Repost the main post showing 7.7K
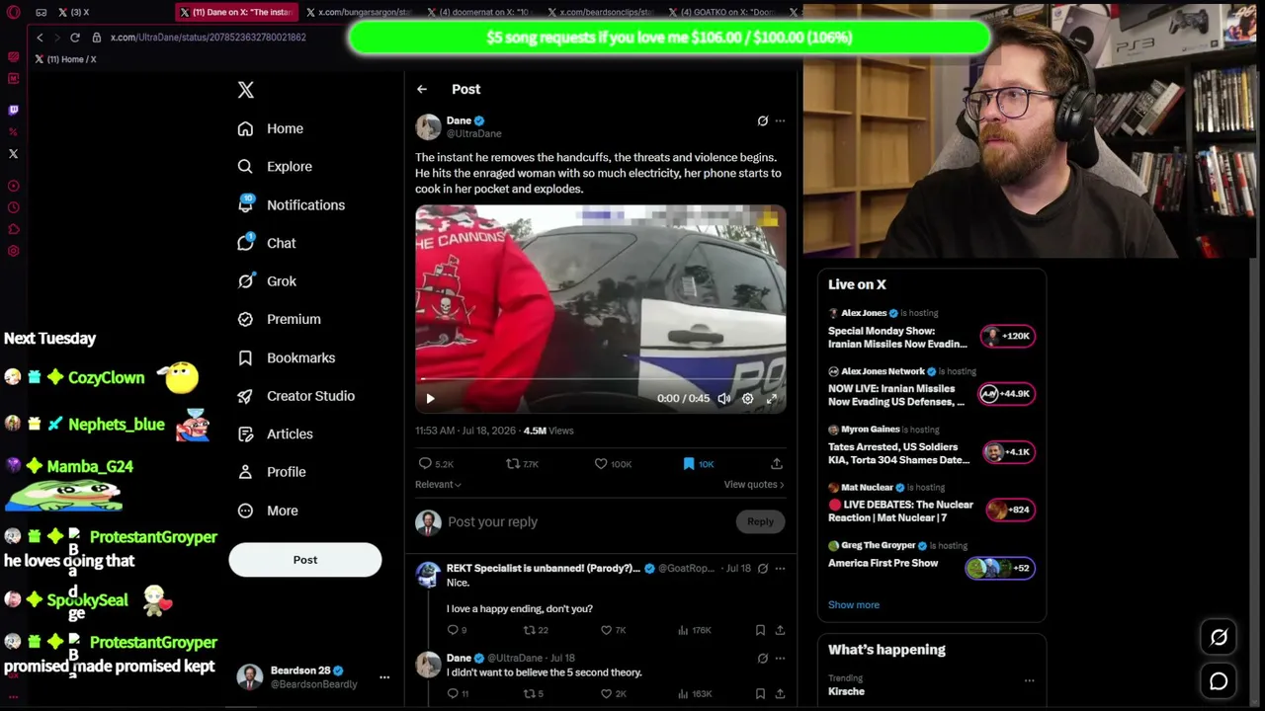 tap(522, 463)
